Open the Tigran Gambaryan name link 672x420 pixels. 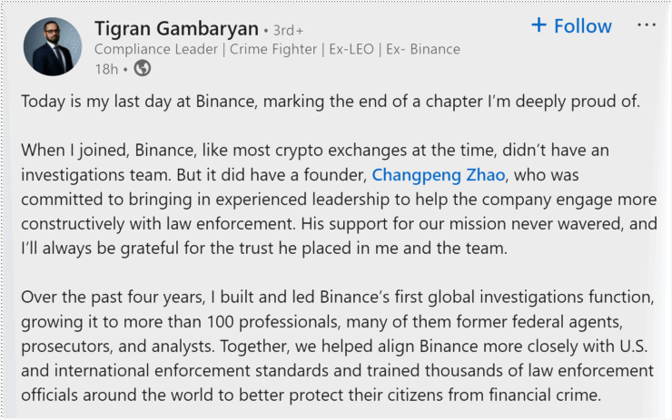click(176, 29)
